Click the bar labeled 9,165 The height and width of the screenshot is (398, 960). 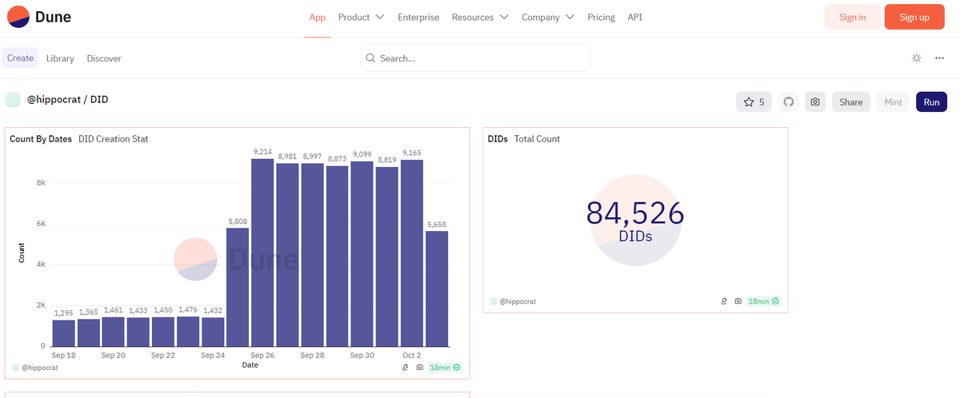(x=412, y=253)
